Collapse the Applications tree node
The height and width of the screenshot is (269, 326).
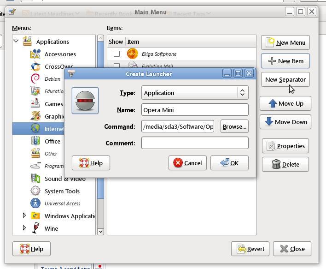tap(16, 41)
